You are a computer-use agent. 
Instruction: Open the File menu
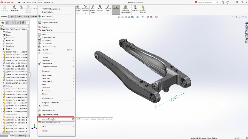click(19, 2)
